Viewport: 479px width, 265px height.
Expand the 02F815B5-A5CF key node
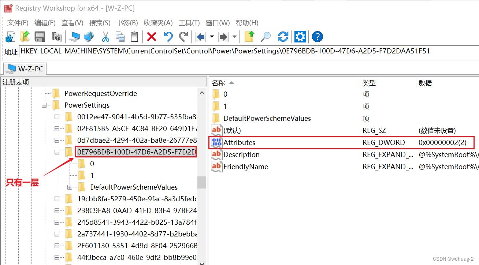[x=57, y=128]
